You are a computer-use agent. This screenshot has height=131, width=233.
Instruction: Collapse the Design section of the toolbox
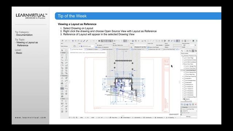61,52
